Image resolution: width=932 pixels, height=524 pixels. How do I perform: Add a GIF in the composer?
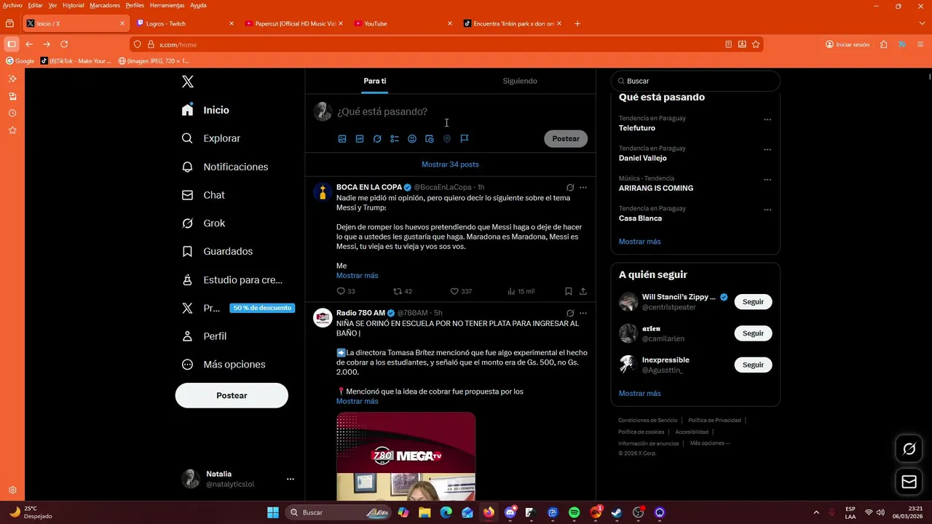(360, 138)
